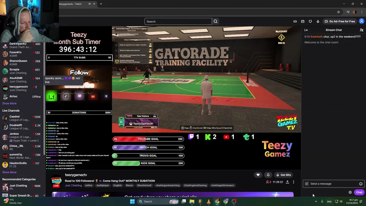Expand hidden system tray icons chevron

pyautogui.click(x=316, y=201)
